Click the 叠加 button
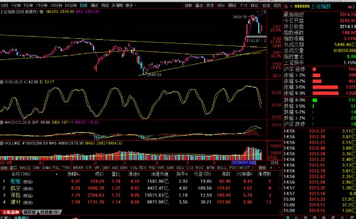Viewport: 356px width, 219px height. coord(199,5)
